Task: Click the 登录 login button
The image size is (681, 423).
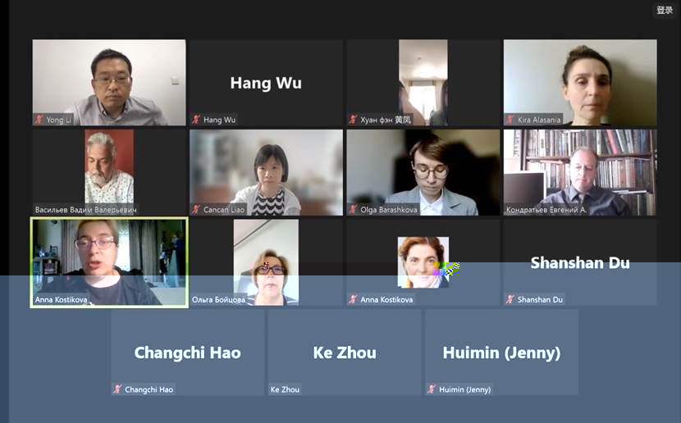Action: [x=665, y=10]
